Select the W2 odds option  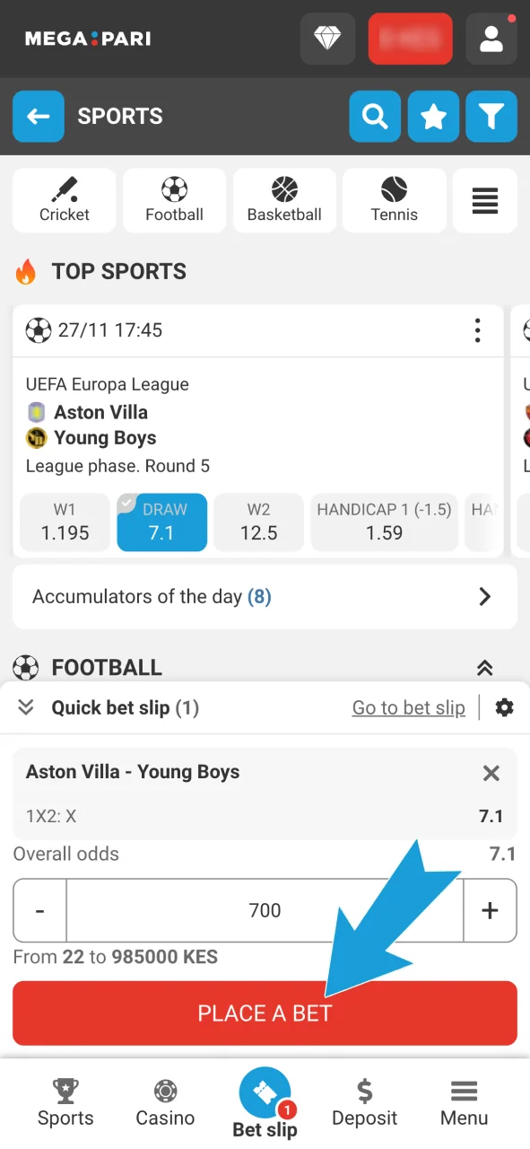(258, 522)
